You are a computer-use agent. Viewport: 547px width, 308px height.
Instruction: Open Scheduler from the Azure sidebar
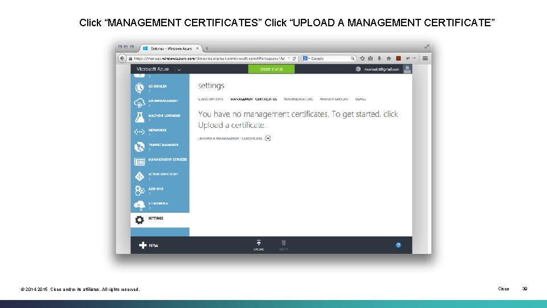point(160,87)
